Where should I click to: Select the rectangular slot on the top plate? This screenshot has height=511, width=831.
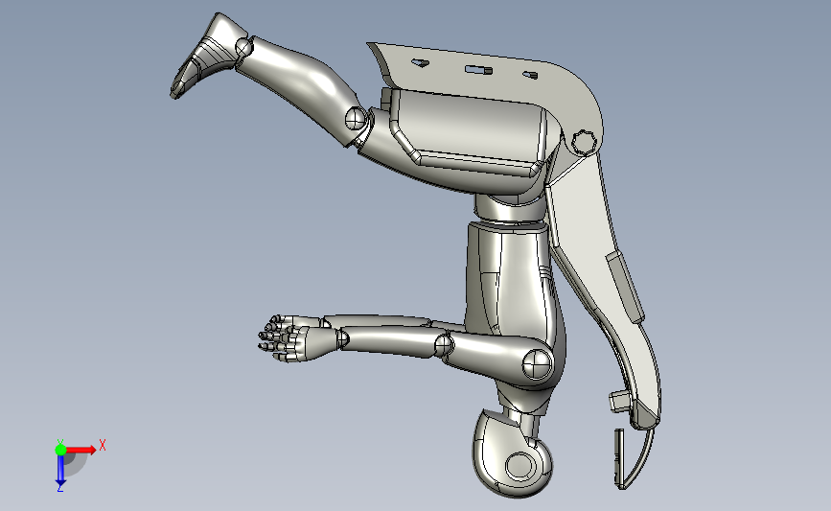pos(478,69)
